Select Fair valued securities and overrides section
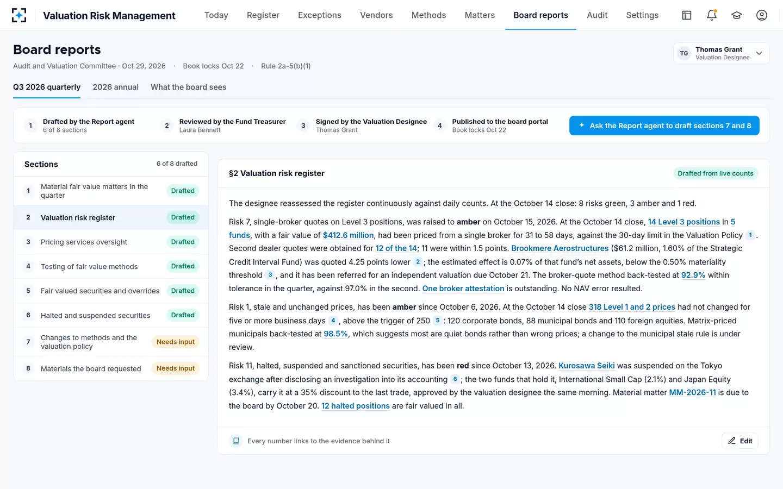This screenshot has height=489, width=783. (111, 291)
